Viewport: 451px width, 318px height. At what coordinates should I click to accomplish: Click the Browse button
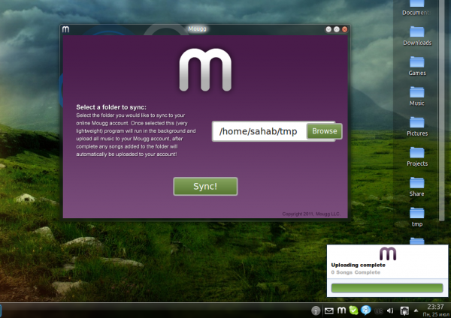tap(324, 131)
